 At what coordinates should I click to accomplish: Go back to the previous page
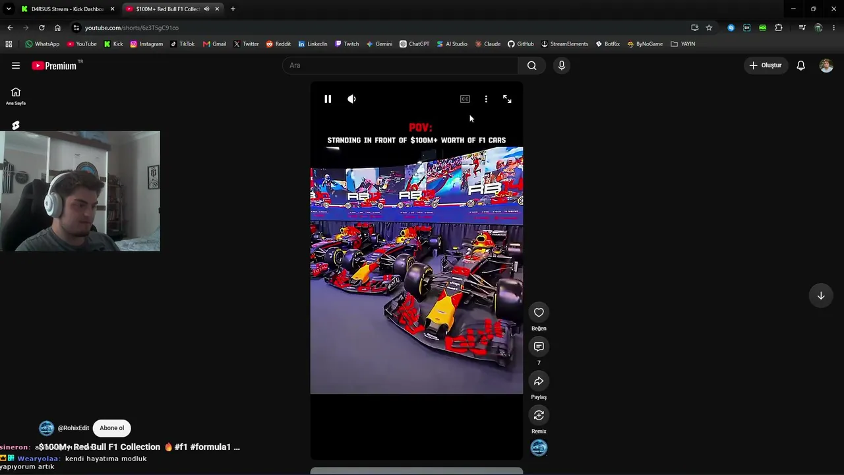click(x=10, y=28)
